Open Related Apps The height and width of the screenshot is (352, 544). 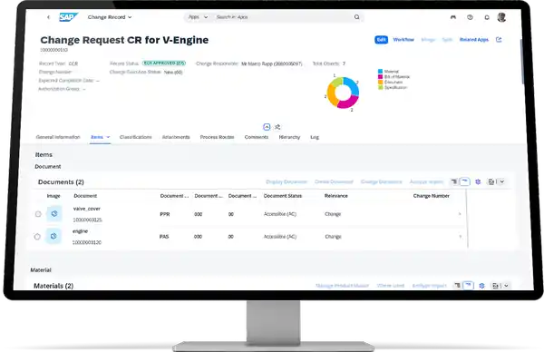(474, 40)
